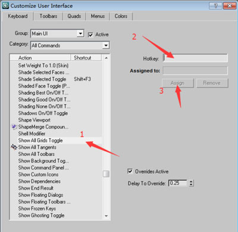Click the title bar help question button
The height and width of the screenshot is (232, 238).
point(216,5)
